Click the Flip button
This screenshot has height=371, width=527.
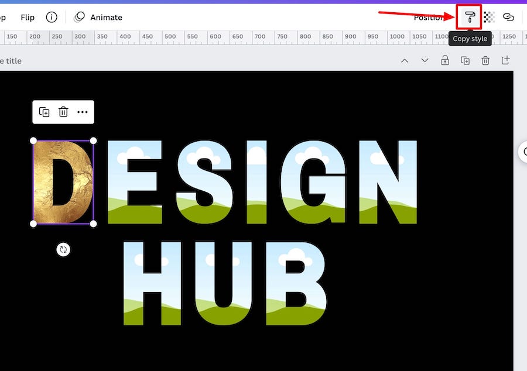pyautogui.click(x=27, y=17)
